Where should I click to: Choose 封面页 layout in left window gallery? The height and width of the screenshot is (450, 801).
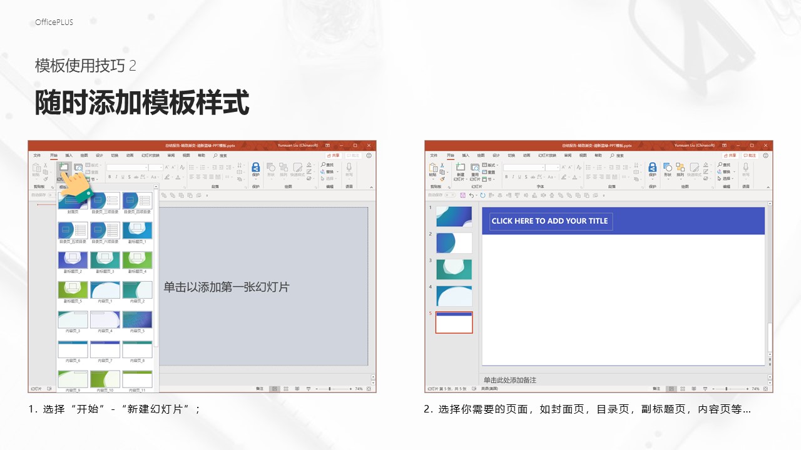click(x=73, y=201)
